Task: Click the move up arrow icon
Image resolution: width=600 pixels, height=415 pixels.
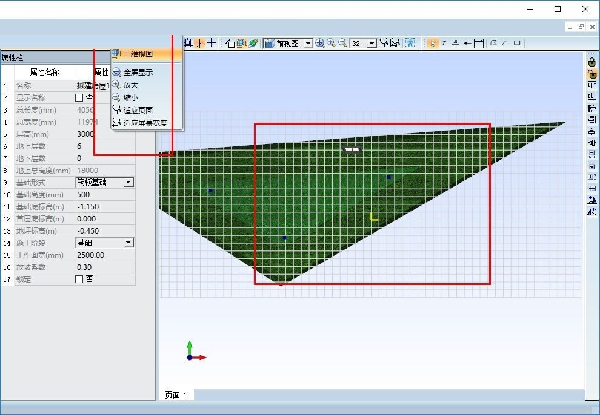Action: [x=592, y=154]
